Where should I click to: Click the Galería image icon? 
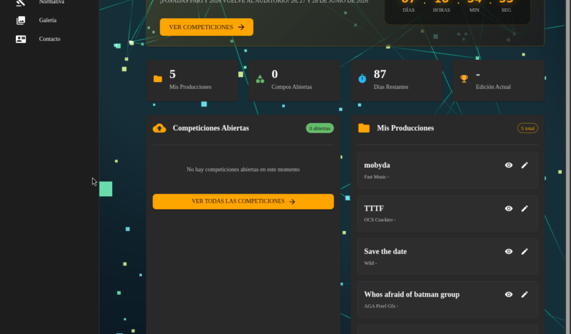pos(21,20)
